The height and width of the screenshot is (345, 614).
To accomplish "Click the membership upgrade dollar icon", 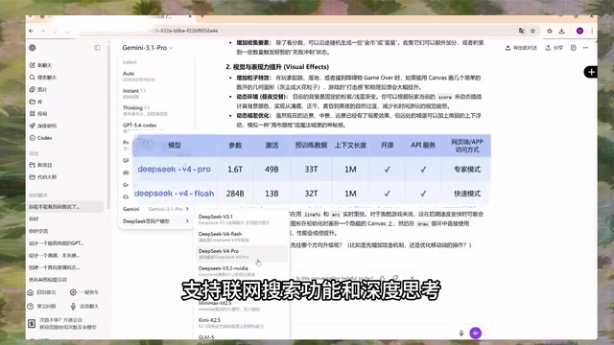I will (x=32, y=324).
